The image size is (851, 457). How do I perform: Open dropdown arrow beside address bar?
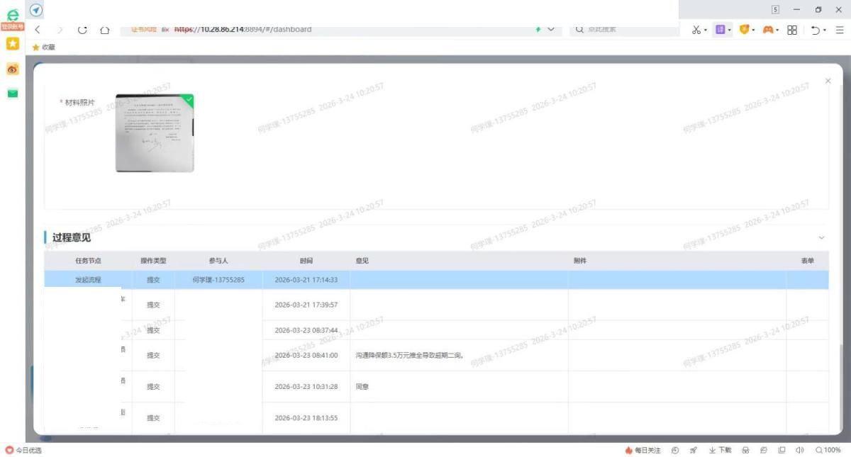(551, 30)
